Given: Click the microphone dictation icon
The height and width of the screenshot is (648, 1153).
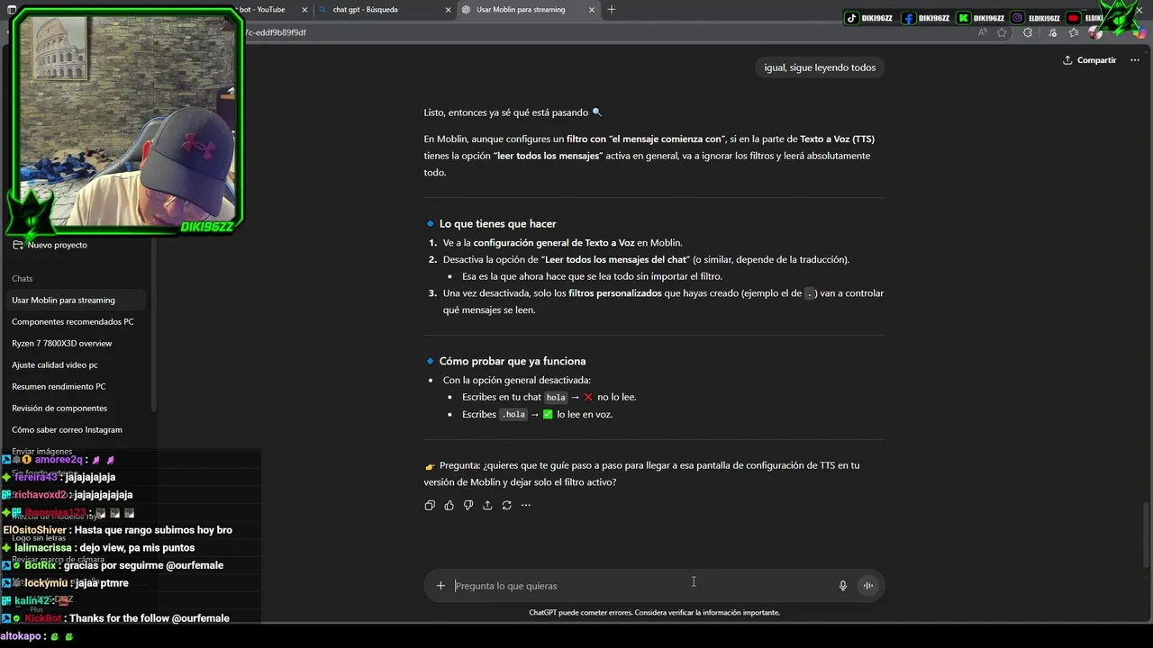Looking at the screenshot, I should pos(843,586).
